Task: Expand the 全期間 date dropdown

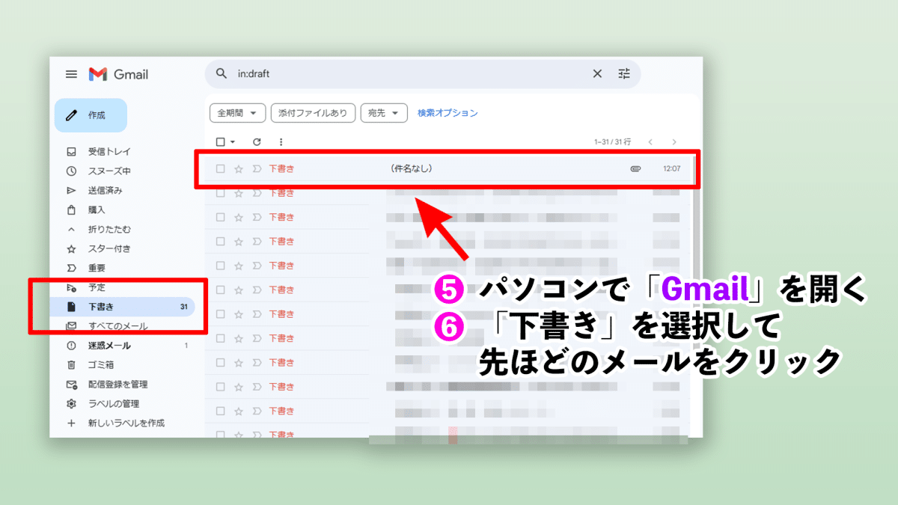Action: coord(237,113)
